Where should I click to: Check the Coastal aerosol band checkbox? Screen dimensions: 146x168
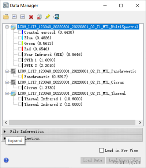(20, 32)
